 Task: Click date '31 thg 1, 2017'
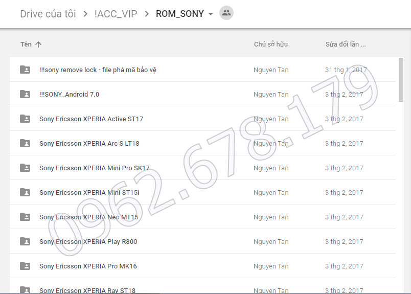[x=346, y=70]
